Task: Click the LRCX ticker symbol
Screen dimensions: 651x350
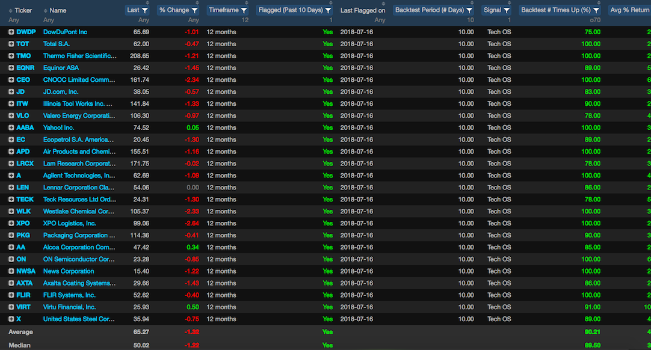Action: click(x=25, y=164)
